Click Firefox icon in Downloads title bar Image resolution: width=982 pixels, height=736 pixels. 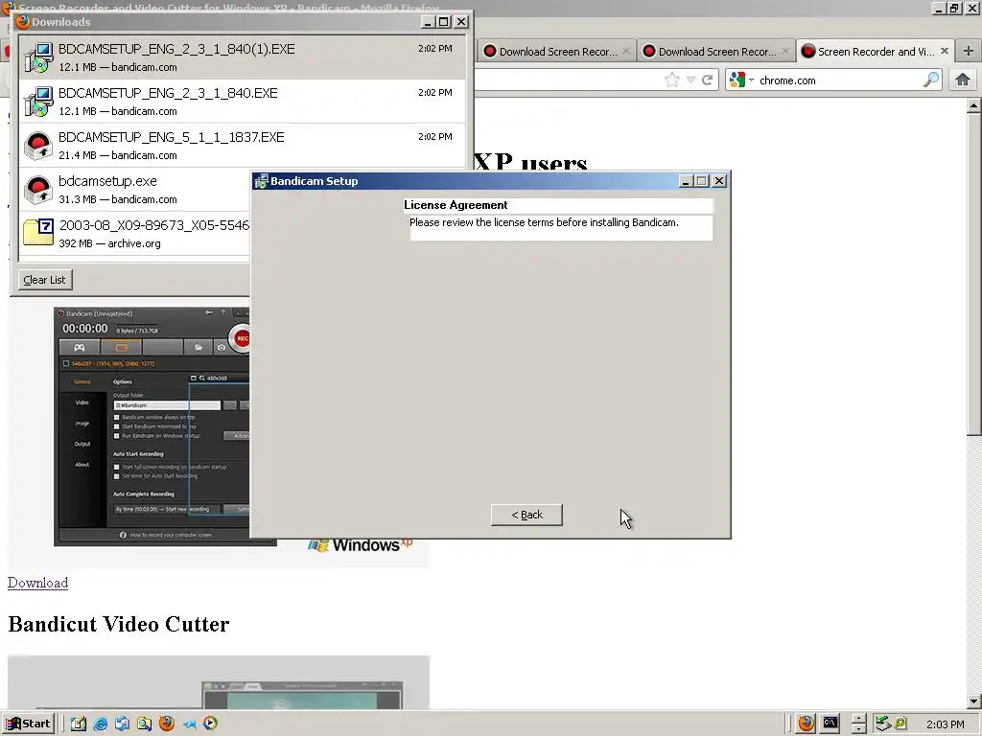pyautogui.click(x=23, y=22)
